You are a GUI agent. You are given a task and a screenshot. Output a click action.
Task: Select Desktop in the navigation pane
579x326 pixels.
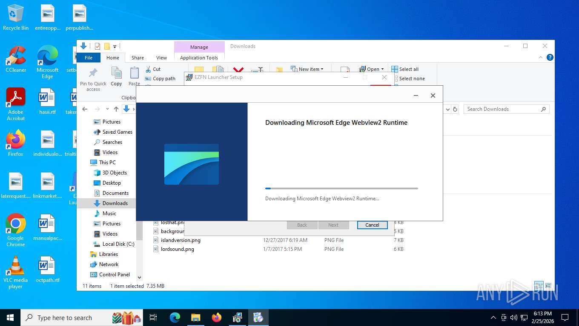pyautogui.click(x=107, y=183)
